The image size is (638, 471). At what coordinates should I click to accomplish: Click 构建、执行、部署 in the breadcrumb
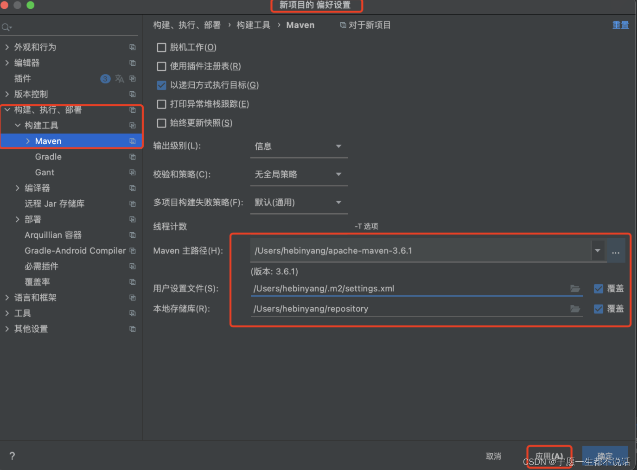pyautogui.click(x=187, y=25)
